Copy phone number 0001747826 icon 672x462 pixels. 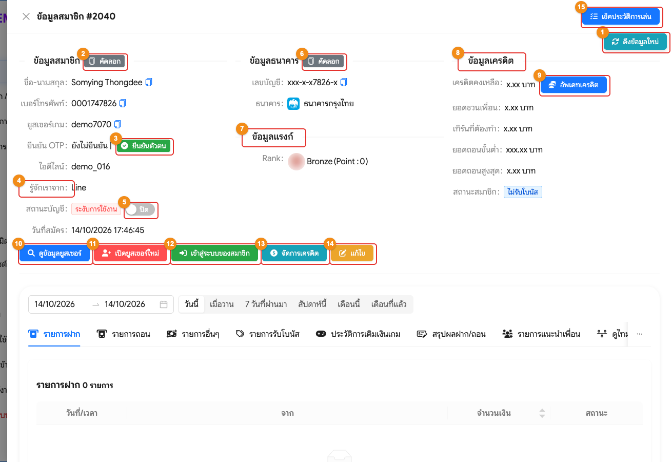(123, 103)
